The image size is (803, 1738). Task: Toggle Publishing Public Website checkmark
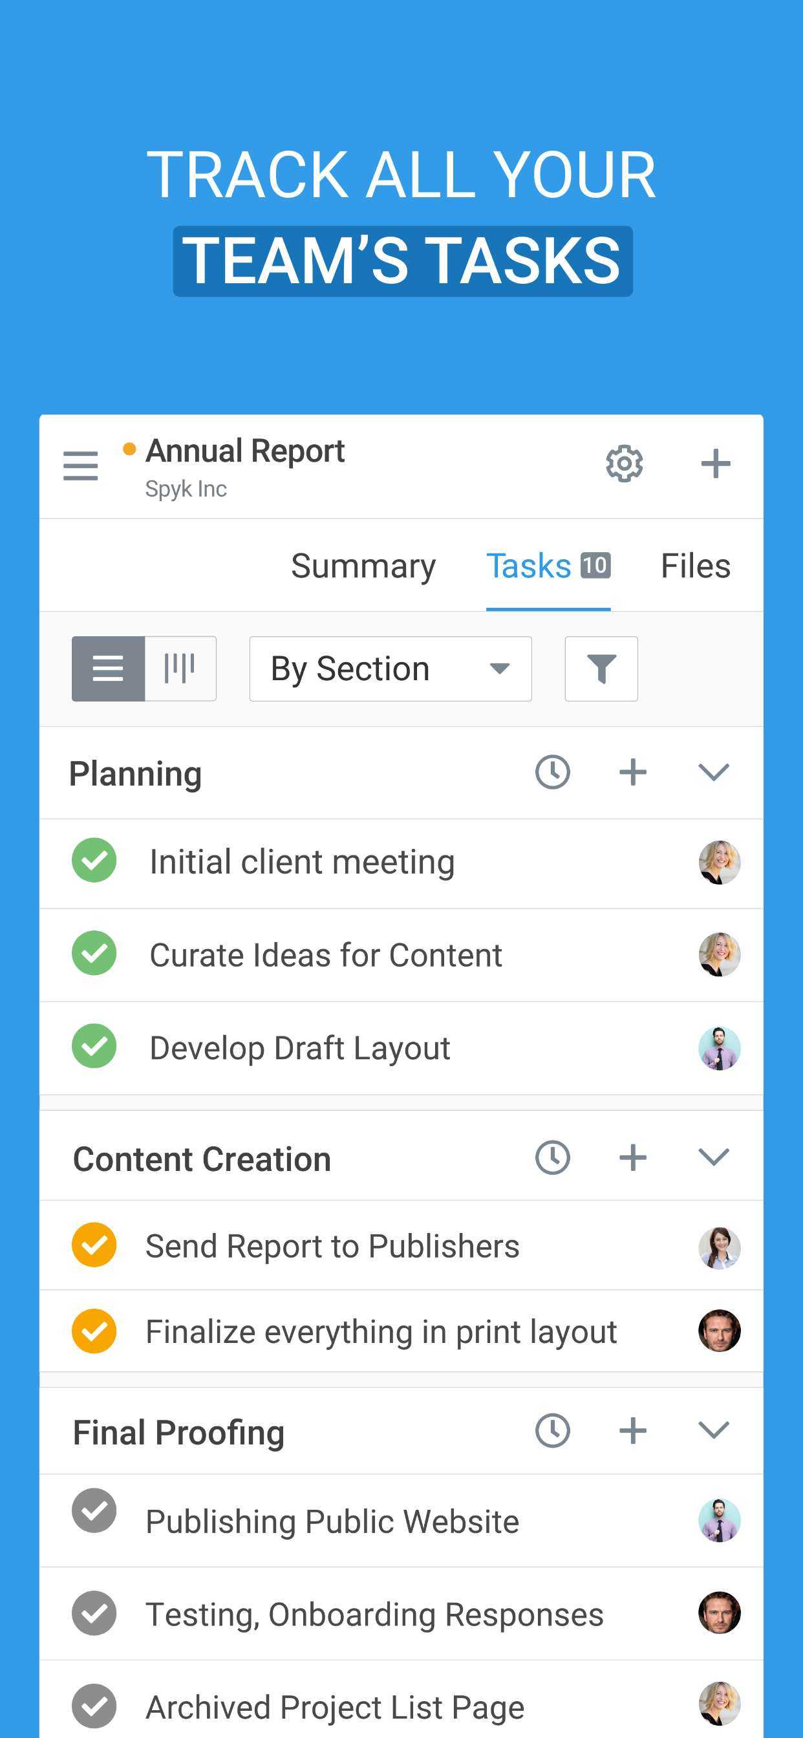94,1510
